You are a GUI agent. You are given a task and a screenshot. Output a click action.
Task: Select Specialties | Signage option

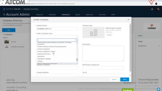tap(56, 59)
